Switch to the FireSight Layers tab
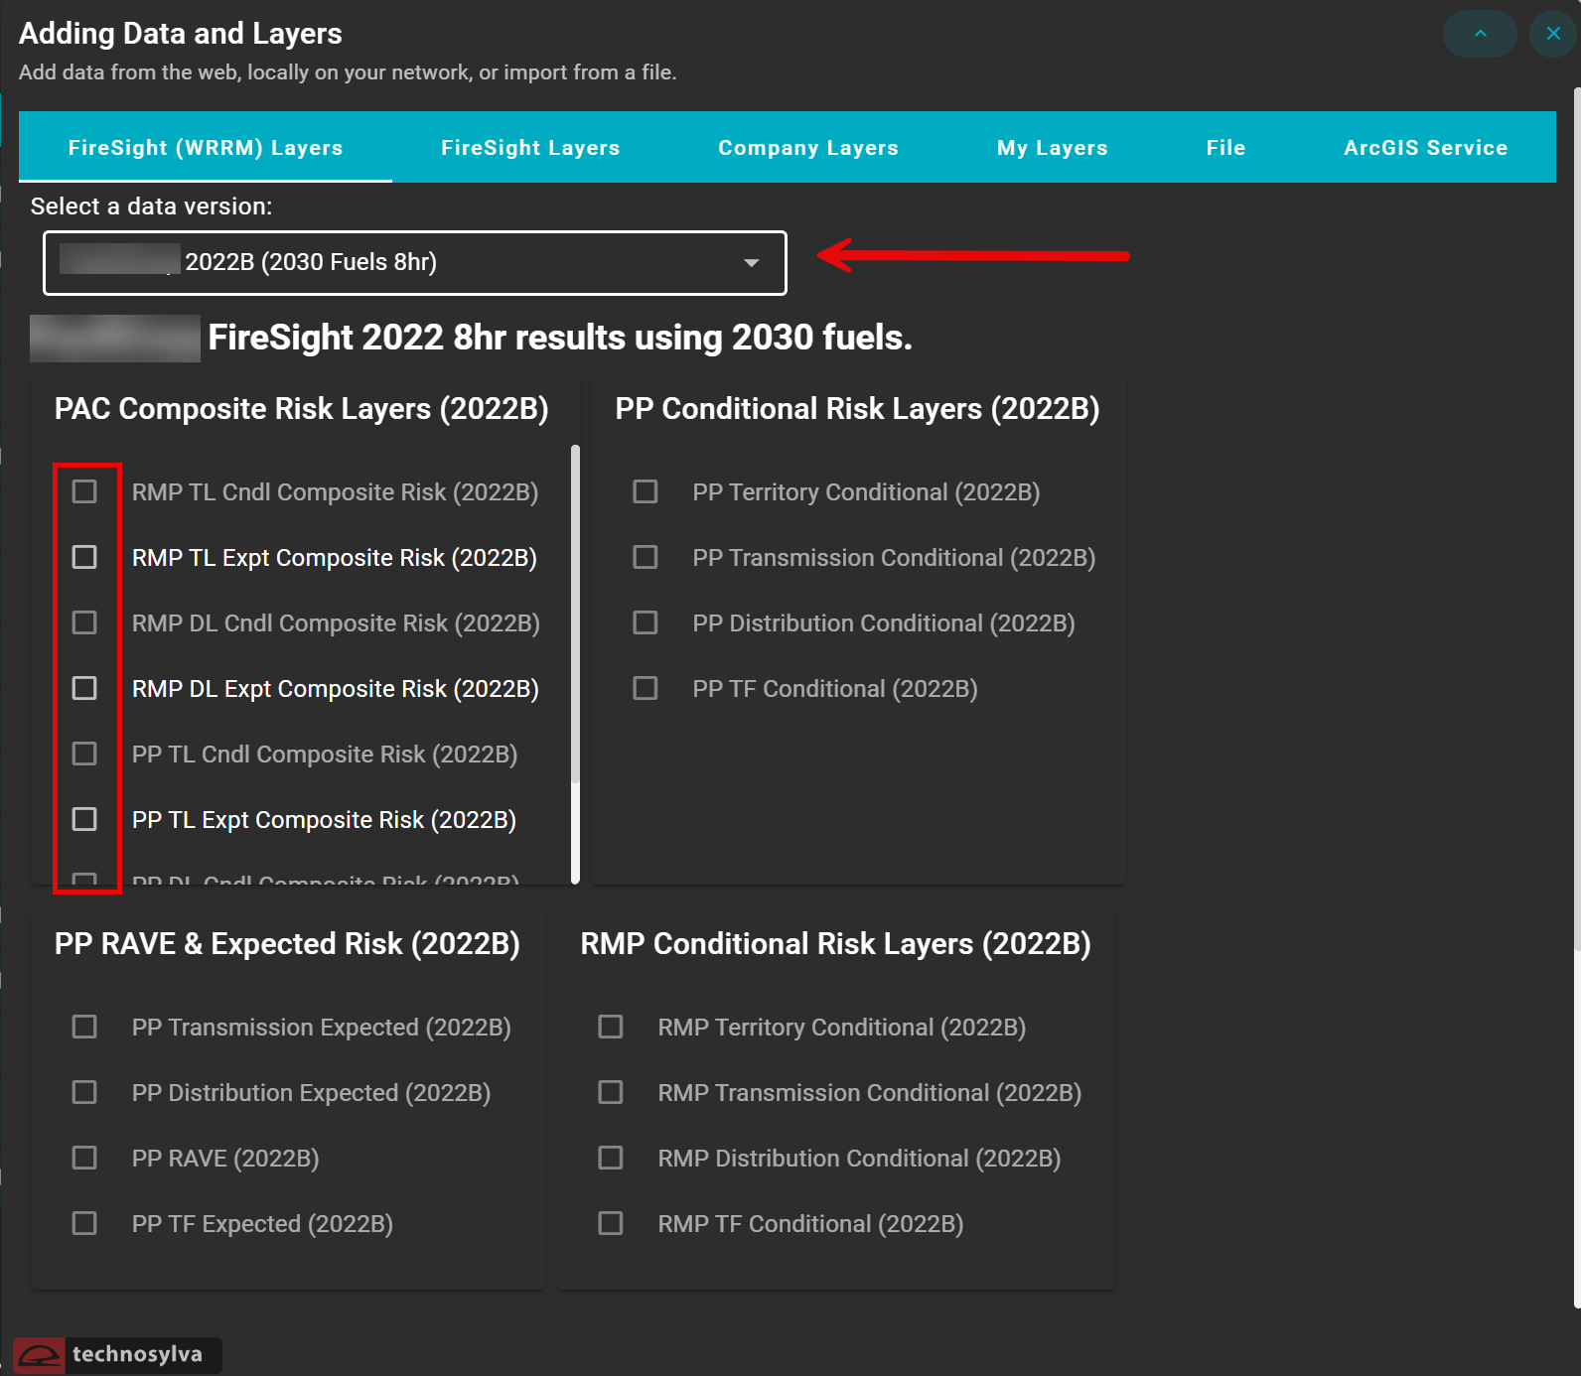 [x=530, y=148]
